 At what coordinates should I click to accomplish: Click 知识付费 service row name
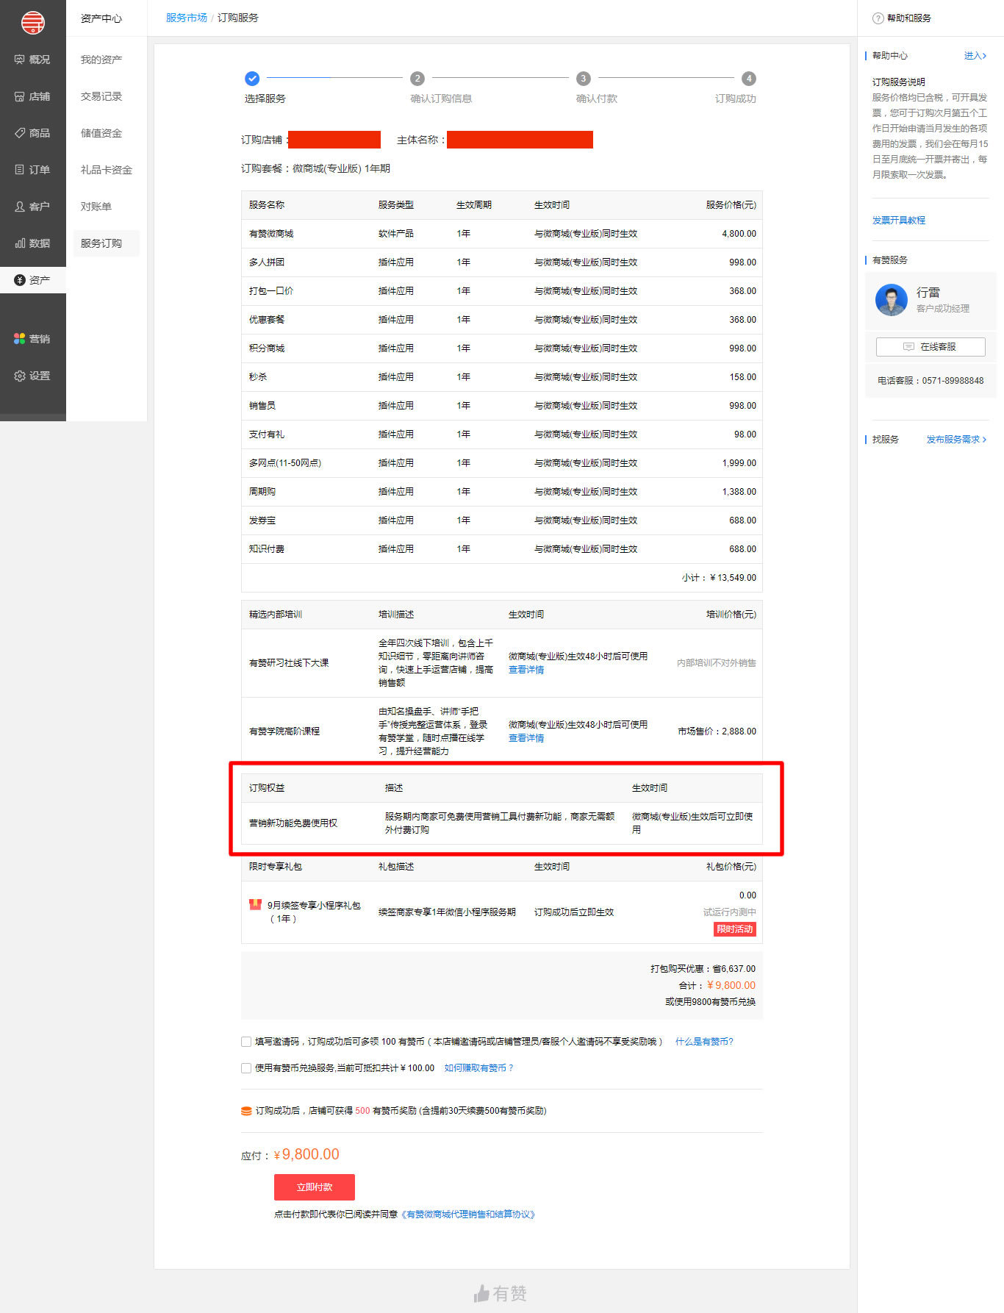click(x=267, y=549)
